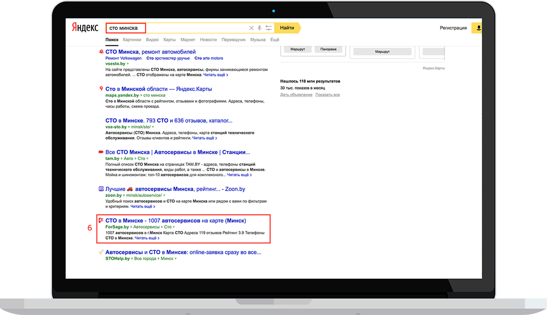Click the Яндекс.Карты attribution under the map cards

434,68
